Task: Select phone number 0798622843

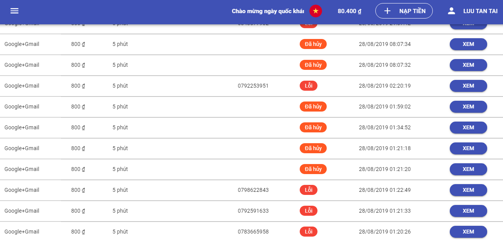Action: 253,190
